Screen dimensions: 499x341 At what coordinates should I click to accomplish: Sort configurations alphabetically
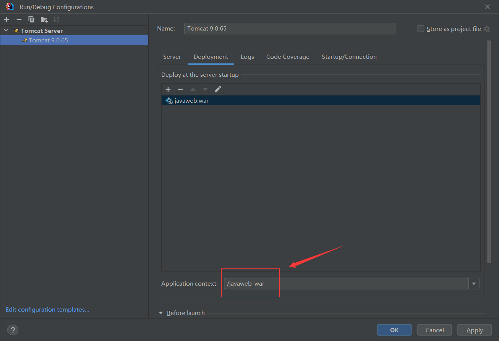tap(57, 19)
